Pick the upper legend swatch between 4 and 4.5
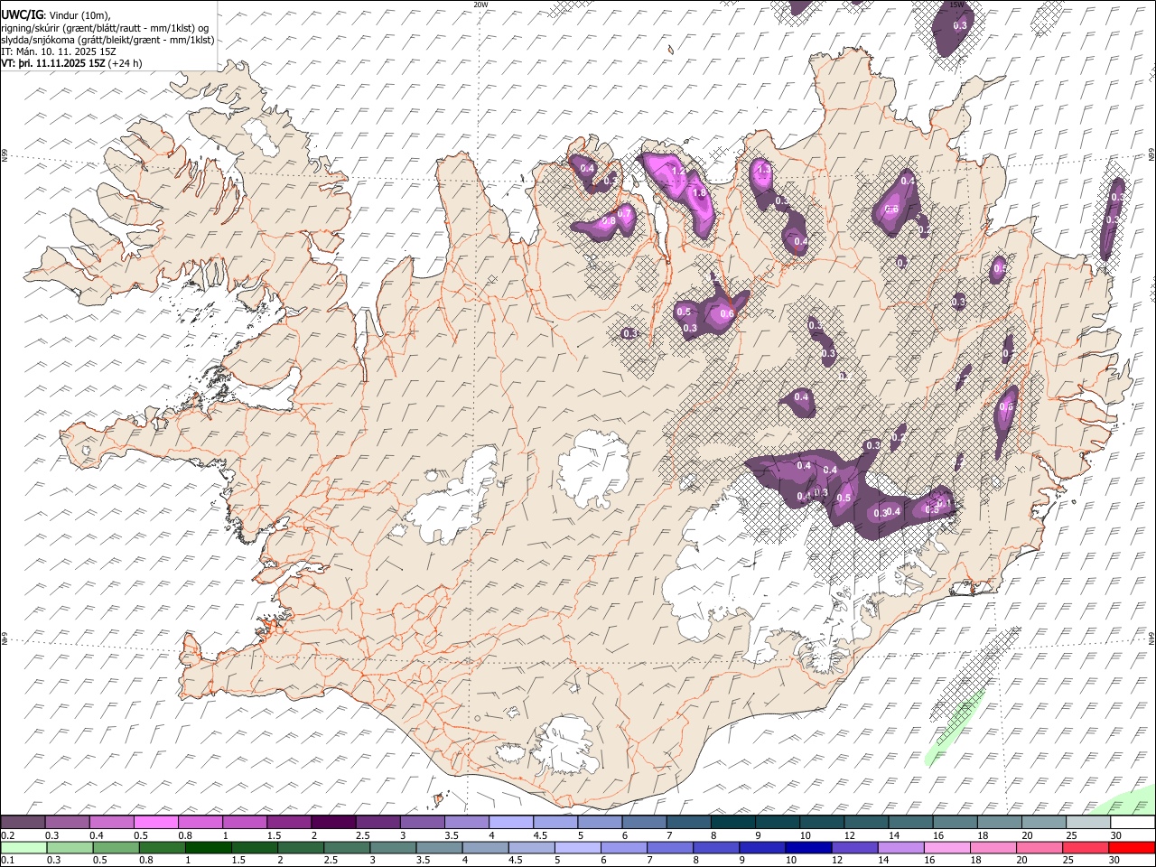Viewport: 1156px width, 867px height. [510, 822]
